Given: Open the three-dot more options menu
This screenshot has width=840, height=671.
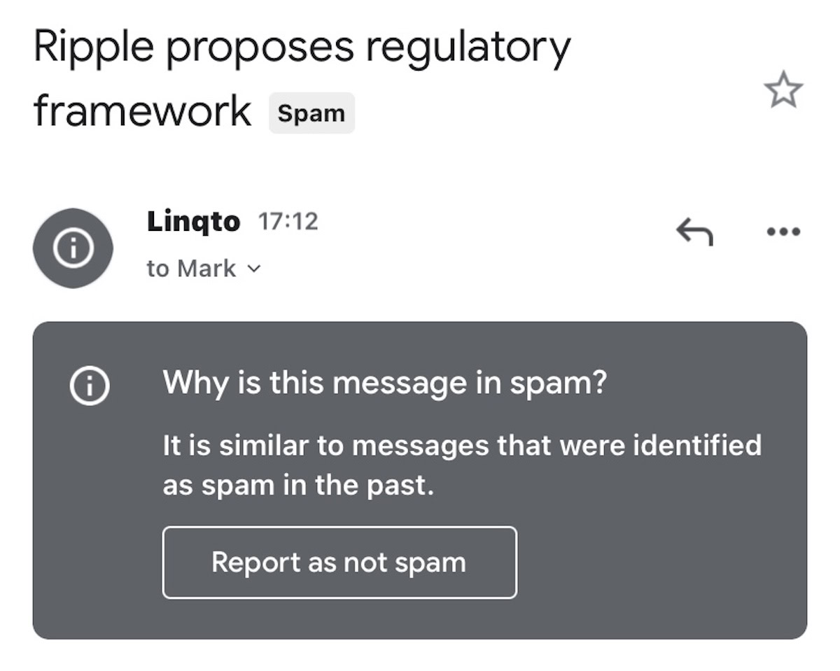Looking at the screenshot, I should coord(782,230).
